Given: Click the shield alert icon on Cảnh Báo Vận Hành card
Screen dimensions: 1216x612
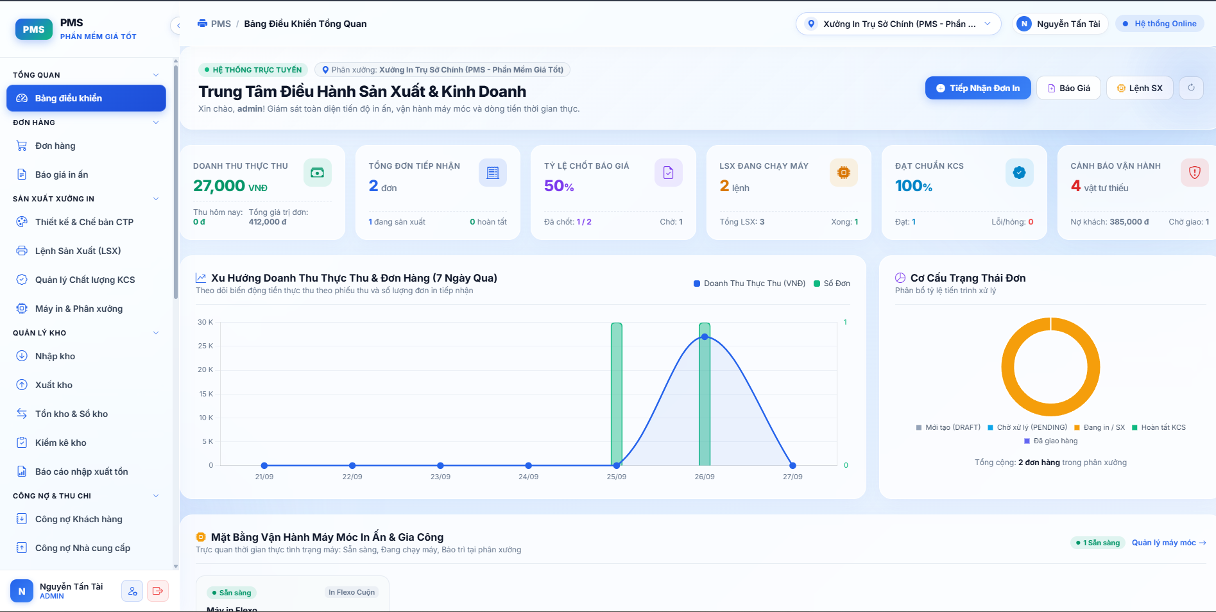Looking at the screenshot, I should (x=1195, y=173).
